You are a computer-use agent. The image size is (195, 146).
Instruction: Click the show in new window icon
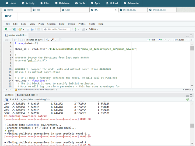pyautogui.click(x=16, y=40)
